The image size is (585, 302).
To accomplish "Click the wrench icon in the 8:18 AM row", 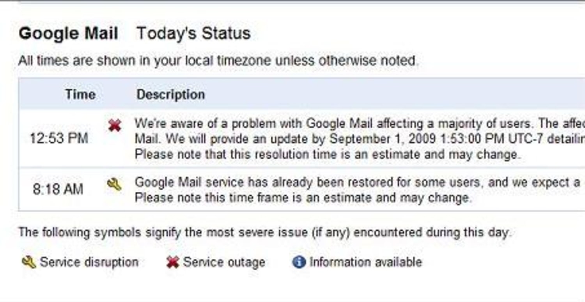I will pos(114,184).
